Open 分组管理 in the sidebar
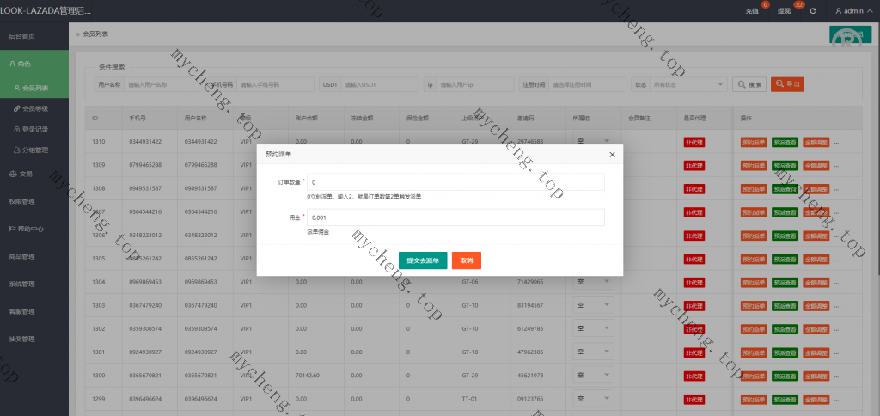 pyautogui.click(x=35, y=150)
